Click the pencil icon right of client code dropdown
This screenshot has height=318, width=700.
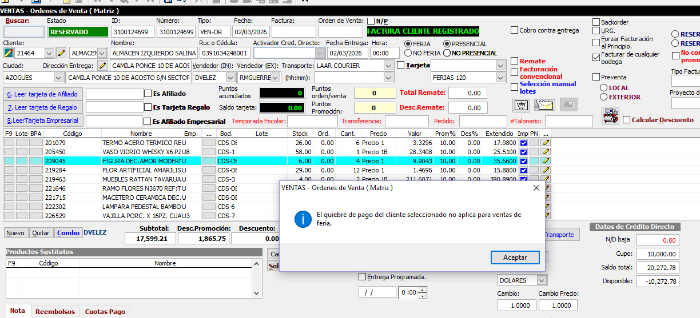61,53
